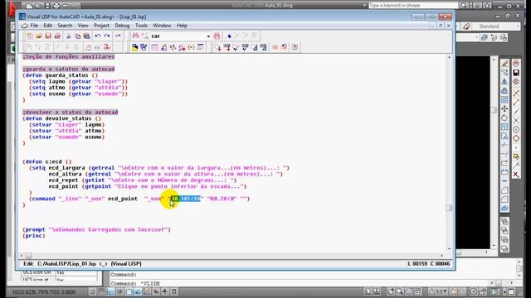Screen dimensions: 531x298
Task: Click the Copy icon in the editor toolbar
Action: [77, 36]
